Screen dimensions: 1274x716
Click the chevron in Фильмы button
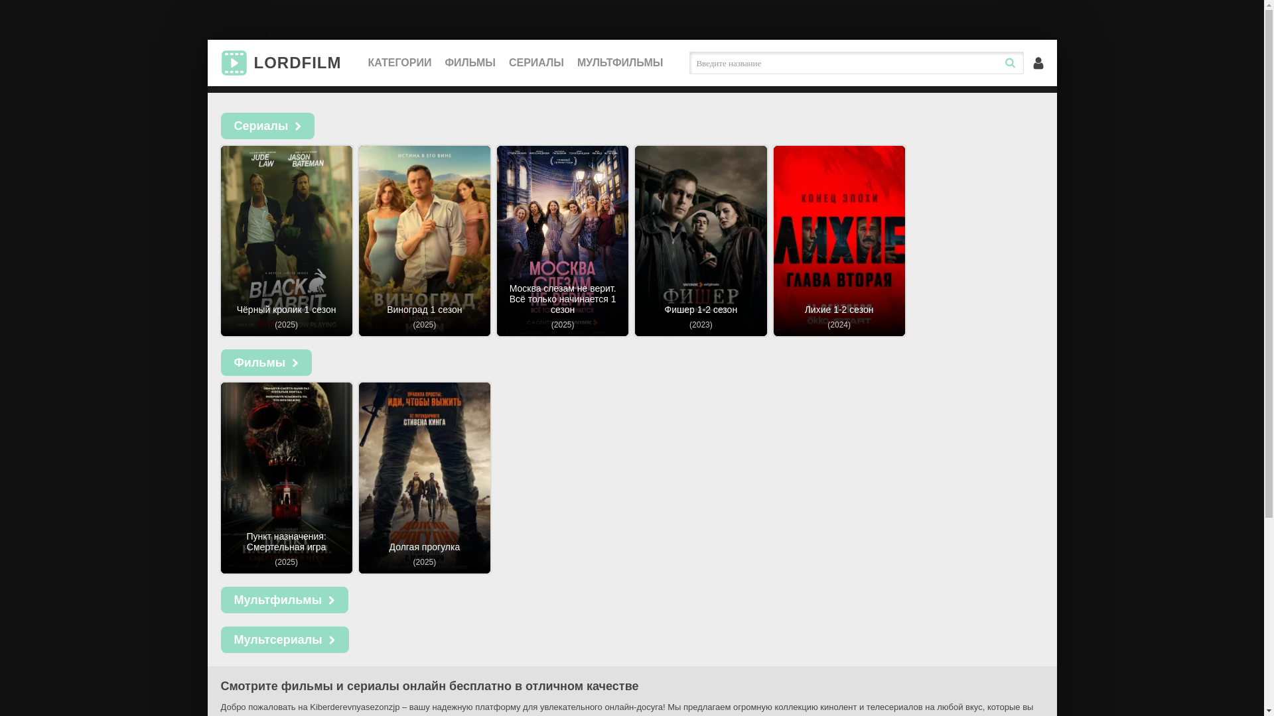(x=295, y=363)
